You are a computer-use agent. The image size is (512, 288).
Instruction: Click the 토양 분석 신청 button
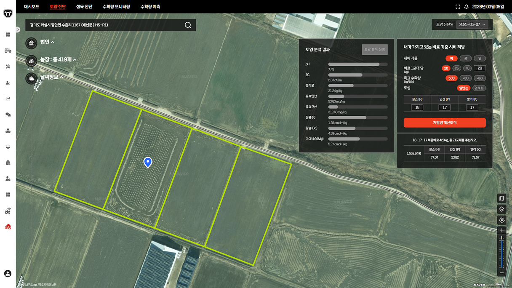tap(374, 50)
